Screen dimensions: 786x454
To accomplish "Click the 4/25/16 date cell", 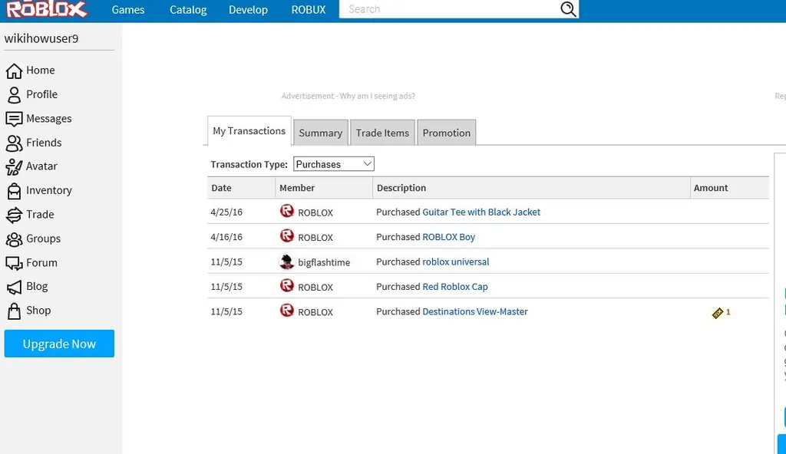I will coord(226,212).
